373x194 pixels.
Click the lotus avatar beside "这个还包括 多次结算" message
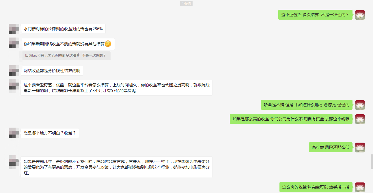[x=360, y=15]
